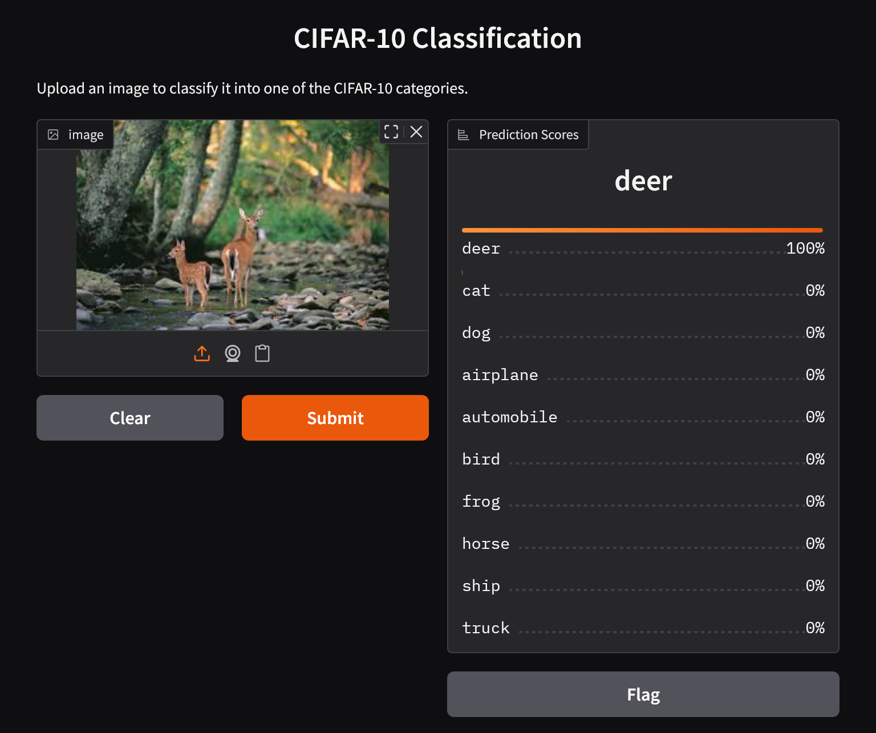Click the 100% value next to deer
Image resolution: width=876 pixels, height=733 pixels.
click(805, 248)
